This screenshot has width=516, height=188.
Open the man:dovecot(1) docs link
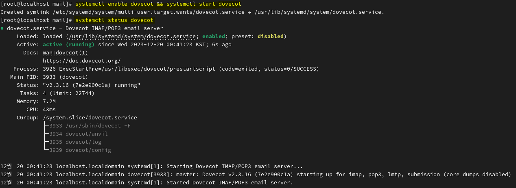[65, 53]
